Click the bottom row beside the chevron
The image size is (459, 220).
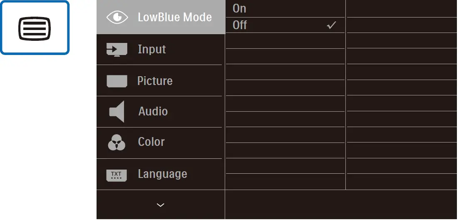[x=340, y=205]
